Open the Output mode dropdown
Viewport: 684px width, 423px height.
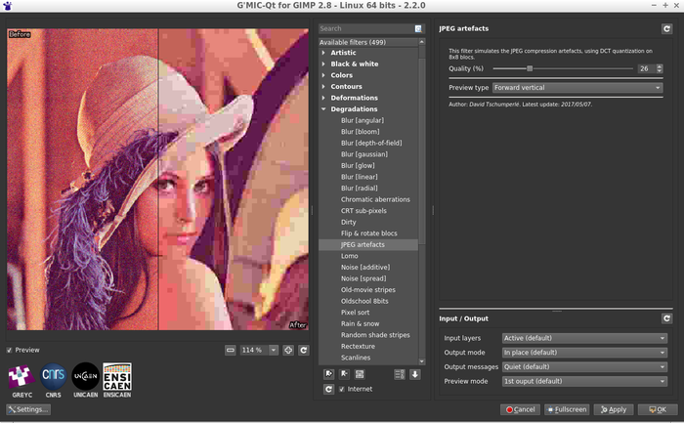pyautogui.click(x=583, y=352)
